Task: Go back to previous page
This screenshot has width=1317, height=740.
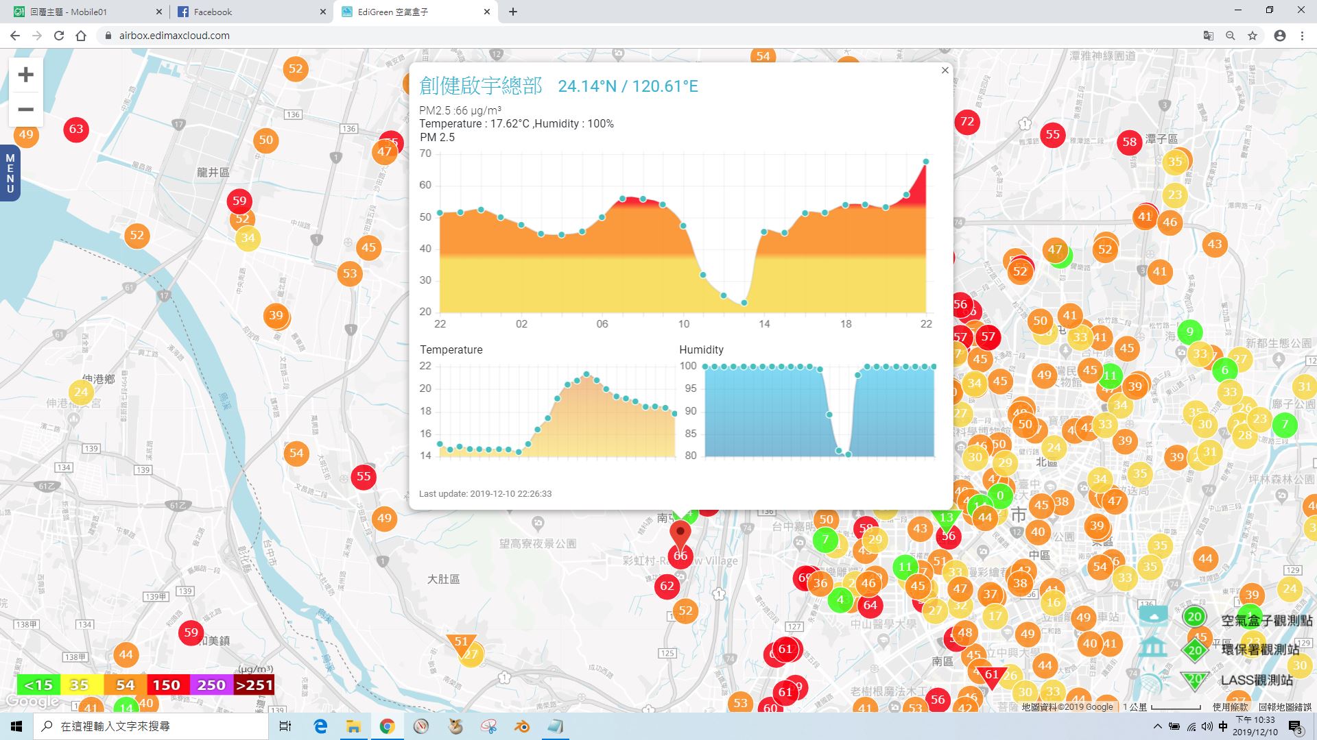Action: [x=15, y=36]
